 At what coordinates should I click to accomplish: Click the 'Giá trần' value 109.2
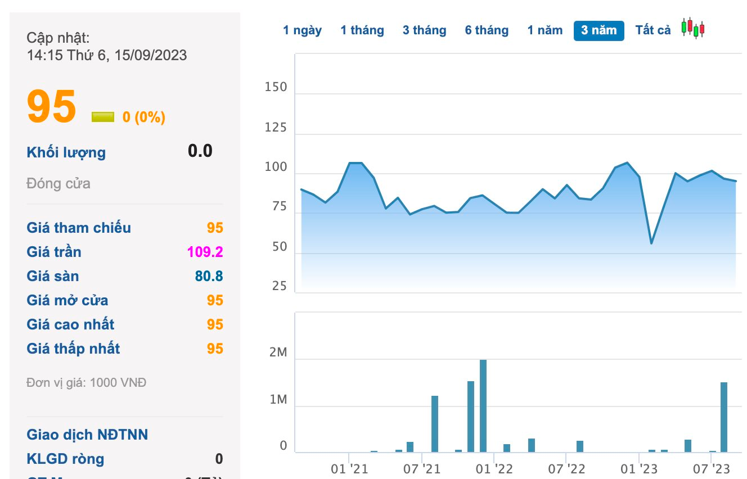(x=205, y=252)
